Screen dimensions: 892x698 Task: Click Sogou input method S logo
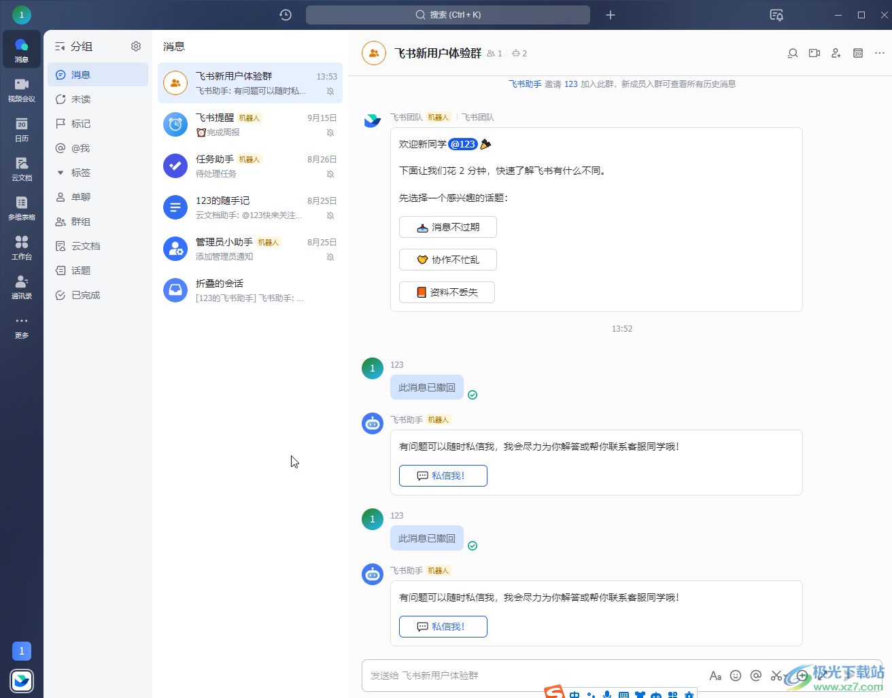555,692
